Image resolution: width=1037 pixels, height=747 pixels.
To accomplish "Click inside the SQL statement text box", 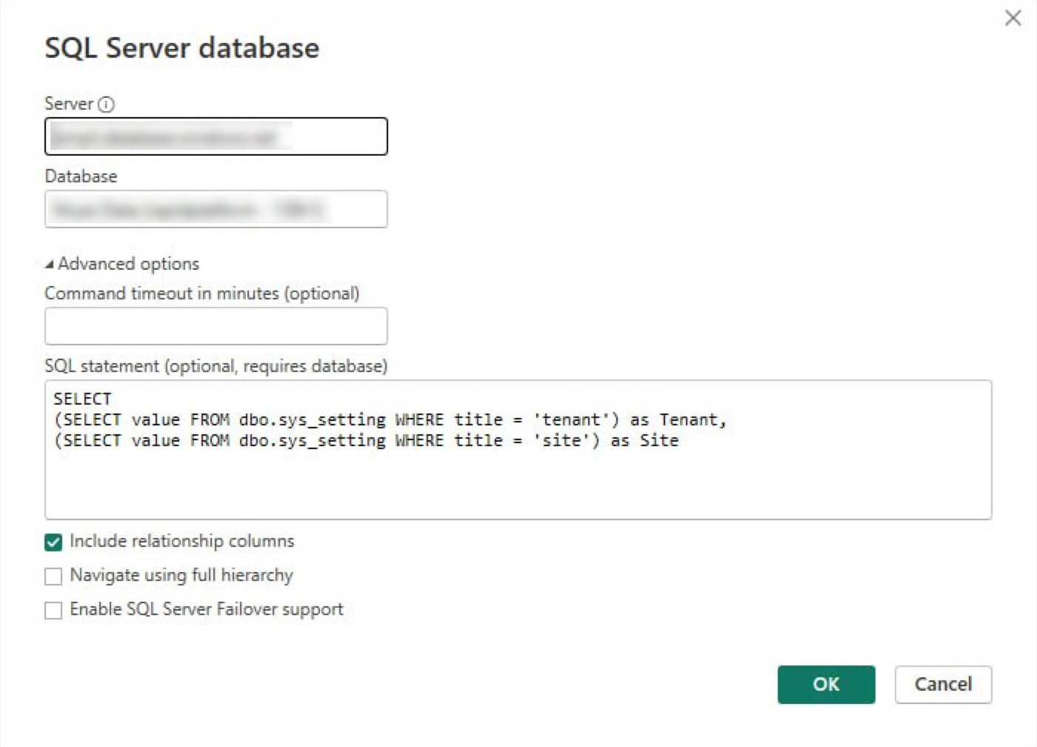I will [518, 450].
